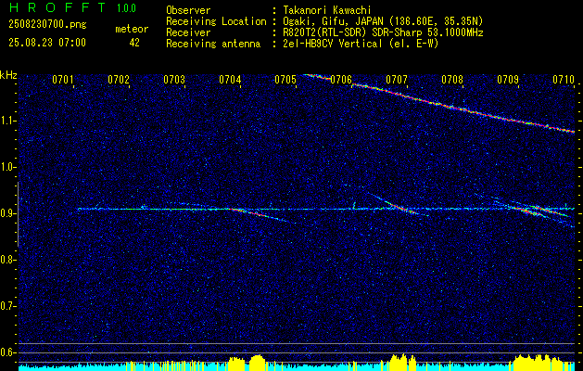Click the file name 2508230700.png
Image resolution: width=583 pixels, height=371 pixels.
(47, 25)
